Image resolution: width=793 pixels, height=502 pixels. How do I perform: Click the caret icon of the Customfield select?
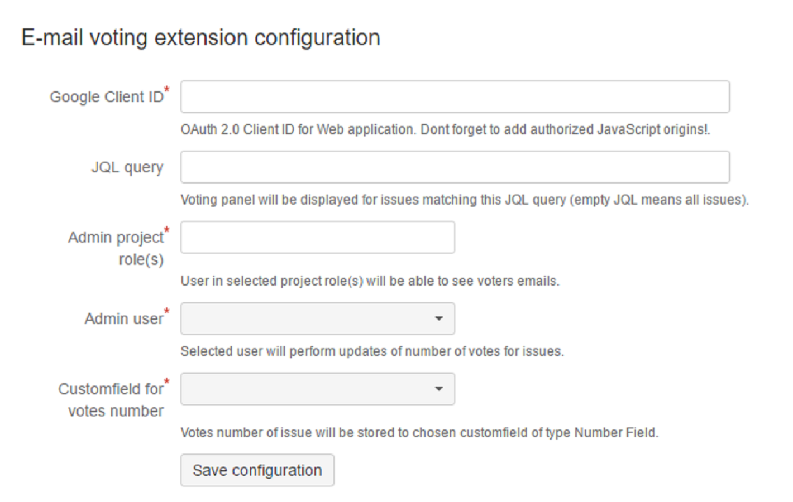(x=439, y=389)
